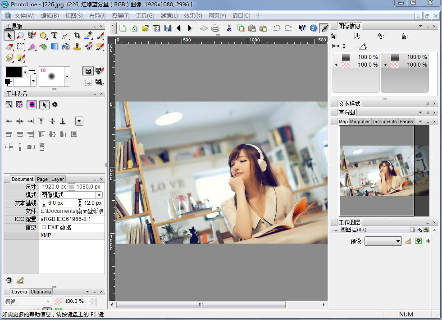Click the white background color swatch
The height and width of the screenshot is (320, 442).
(x=22, y=82)
